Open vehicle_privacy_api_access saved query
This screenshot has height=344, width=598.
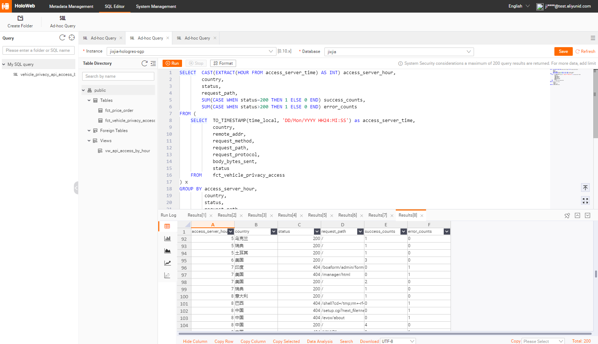48,74
